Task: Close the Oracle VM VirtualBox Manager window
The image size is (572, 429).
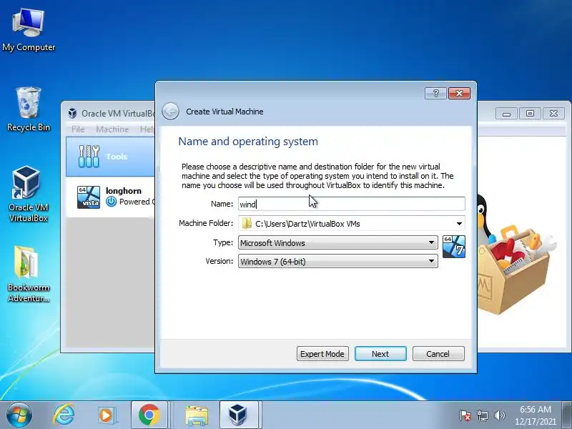Action: [553, 114]
